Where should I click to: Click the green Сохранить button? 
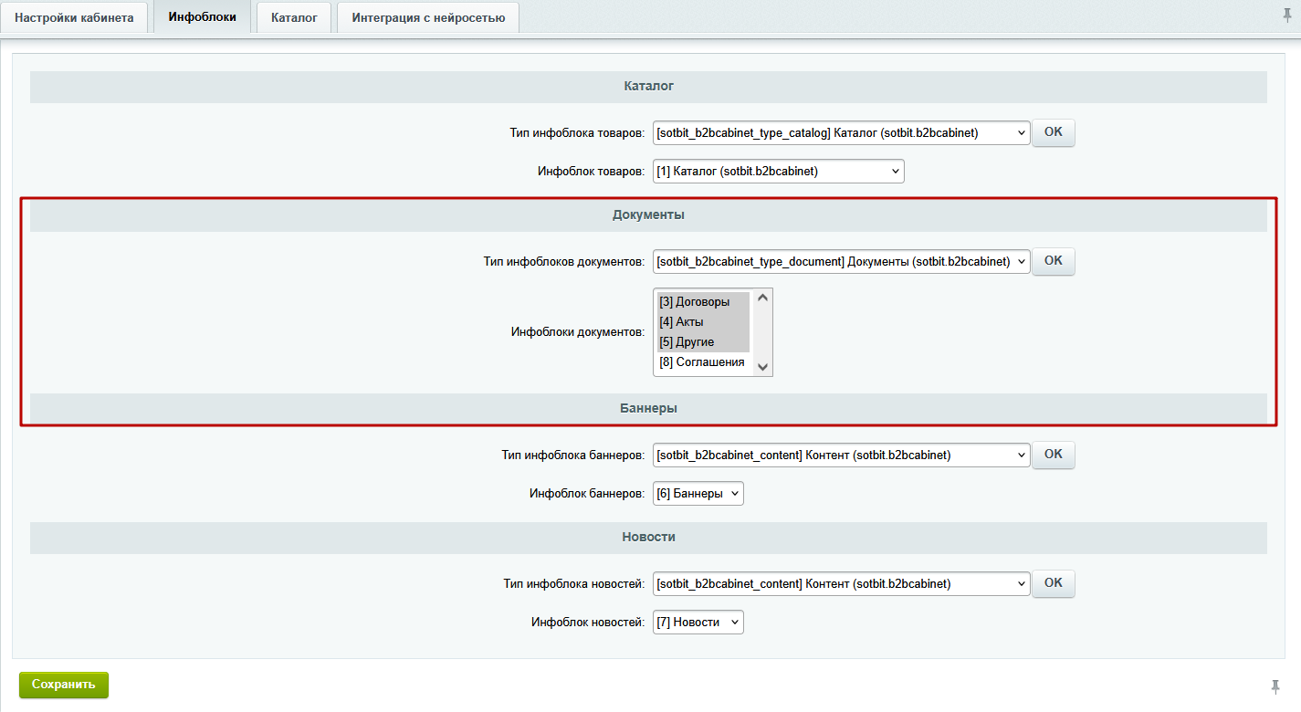click(64, 685)
